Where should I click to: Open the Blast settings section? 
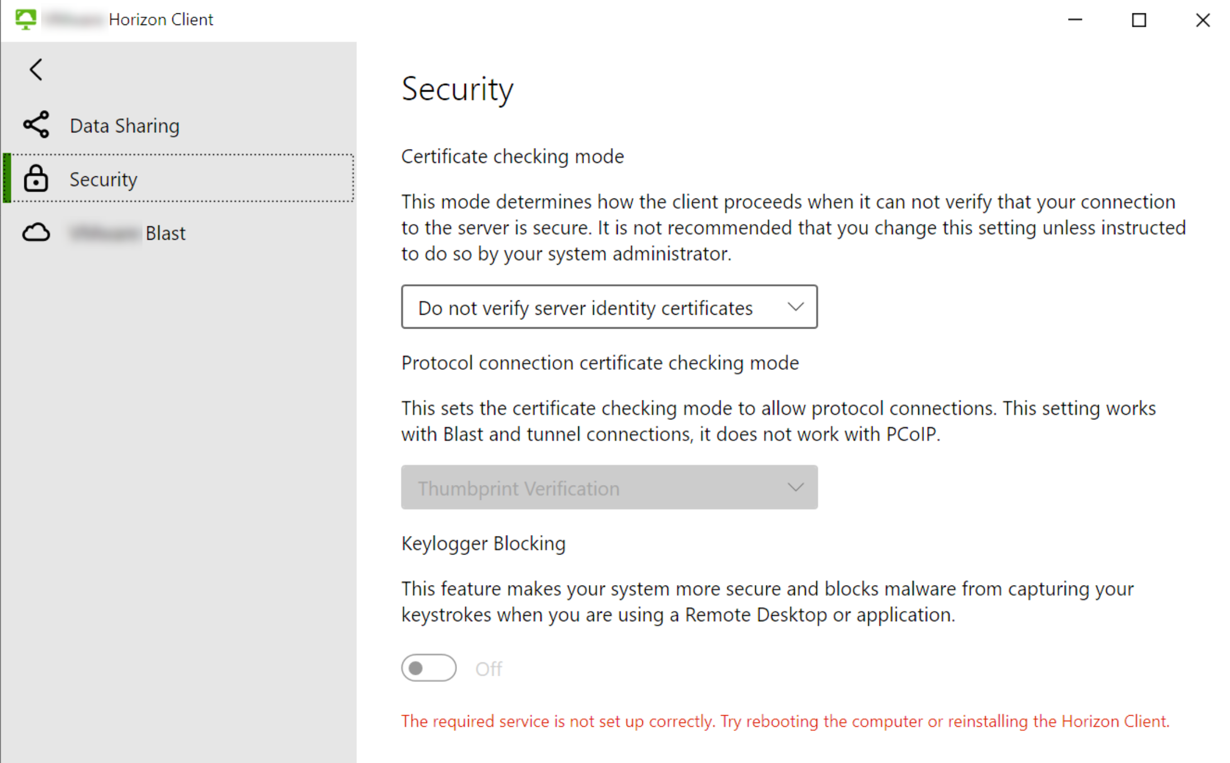(x=179, y=232)
